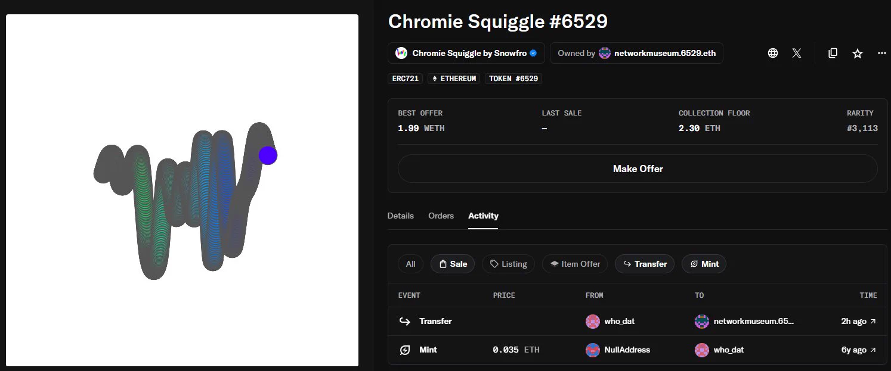Click the LAST SALE label
Screen dimensions: 891x371
point(562,113)
